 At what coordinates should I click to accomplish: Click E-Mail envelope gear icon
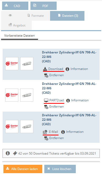(x=45, y=132)
